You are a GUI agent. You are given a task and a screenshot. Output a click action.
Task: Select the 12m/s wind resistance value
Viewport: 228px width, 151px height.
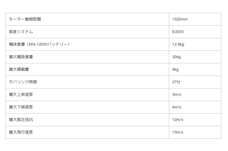click(178, 120)
